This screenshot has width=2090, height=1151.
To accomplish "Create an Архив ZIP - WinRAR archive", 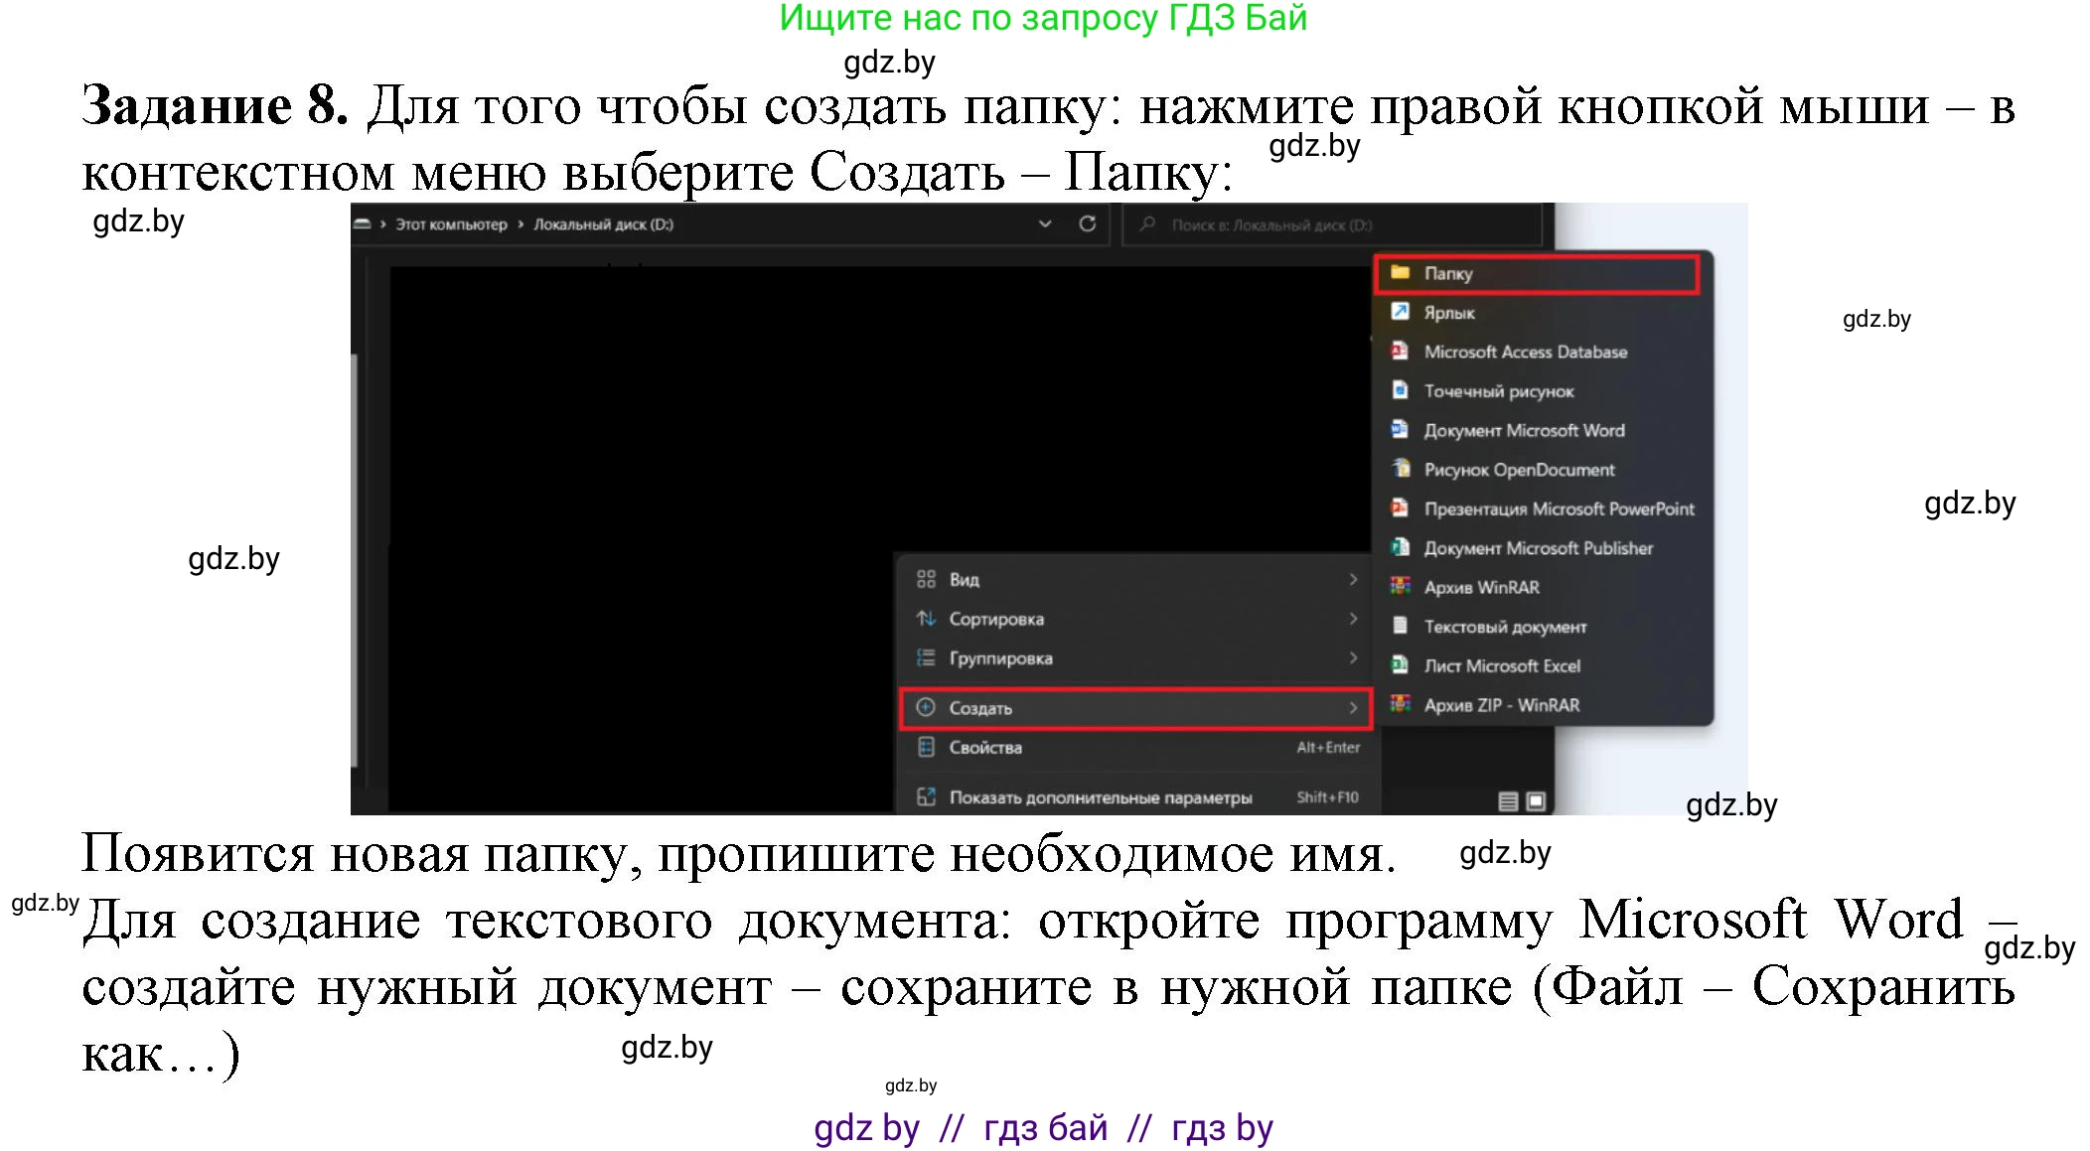I will tap(1501, 705).
